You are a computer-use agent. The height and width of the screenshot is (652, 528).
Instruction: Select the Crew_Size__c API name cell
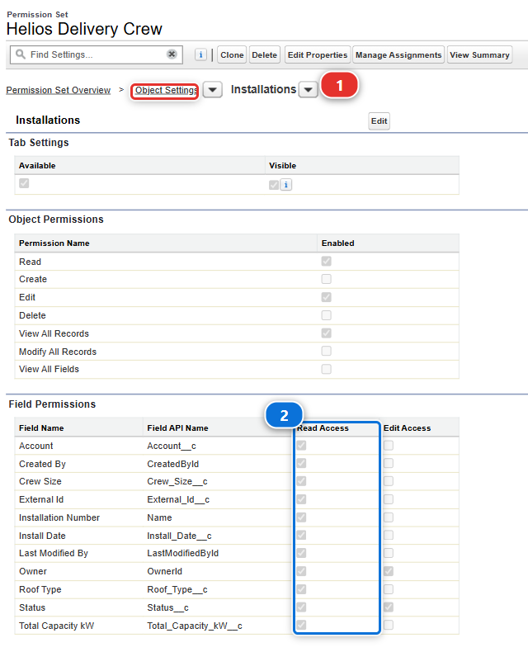pos(177,481)
